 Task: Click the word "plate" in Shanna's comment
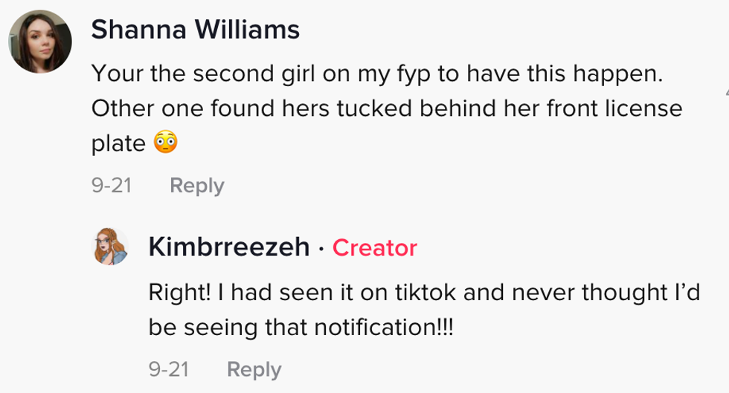pos(118,144)
